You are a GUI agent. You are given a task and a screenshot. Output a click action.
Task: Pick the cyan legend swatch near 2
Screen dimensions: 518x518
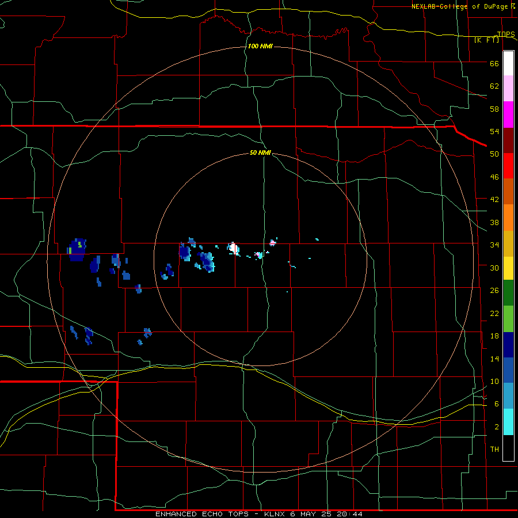click(508, 422)
